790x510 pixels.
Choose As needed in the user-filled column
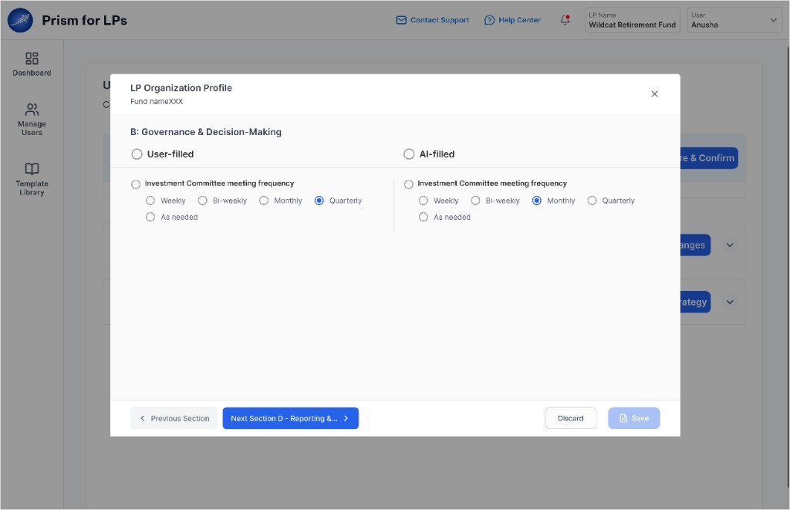coord(150,217)
